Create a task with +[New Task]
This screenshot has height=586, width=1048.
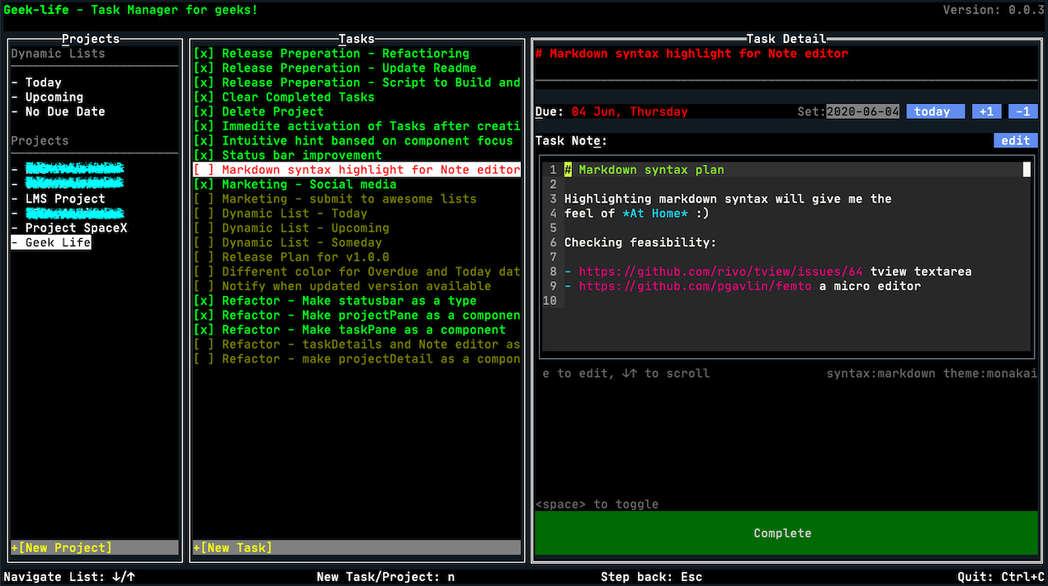coord(233,547)
